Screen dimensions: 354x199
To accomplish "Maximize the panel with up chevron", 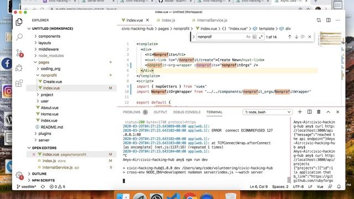I will tap(328, 112).
